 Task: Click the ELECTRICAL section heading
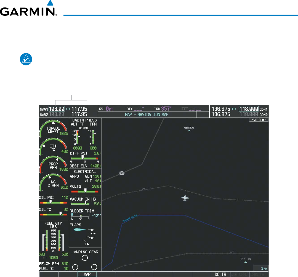[x=85, y=172]
